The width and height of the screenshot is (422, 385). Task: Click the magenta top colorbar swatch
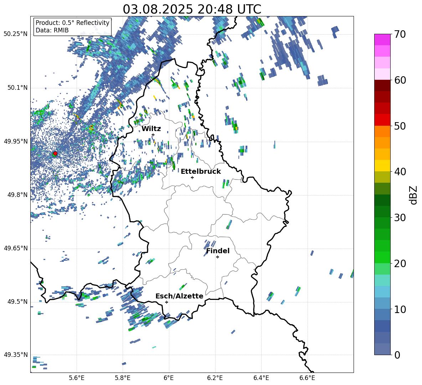pos(382,40)
